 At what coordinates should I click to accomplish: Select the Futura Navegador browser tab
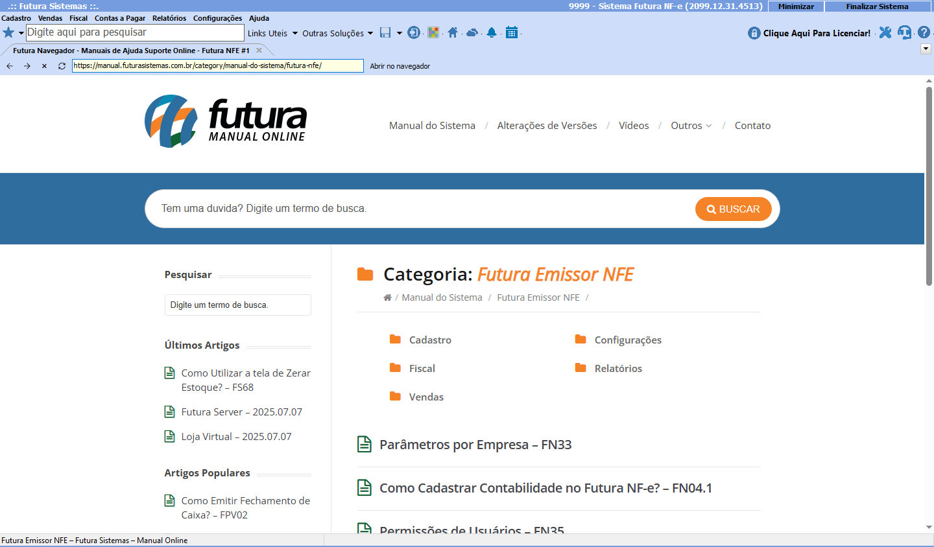point(131,50)
